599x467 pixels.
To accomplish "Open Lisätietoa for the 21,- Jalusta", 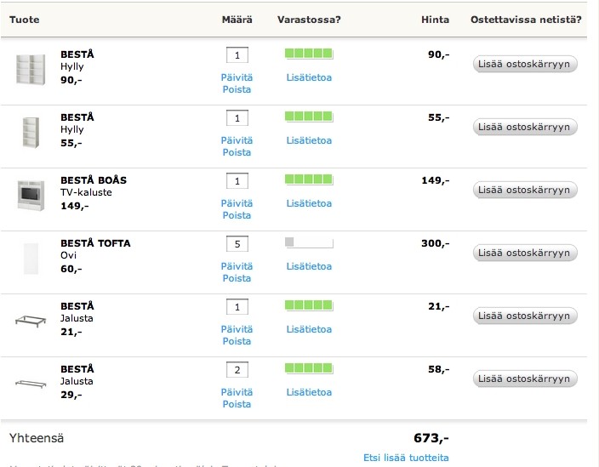I will coord(309,329).
